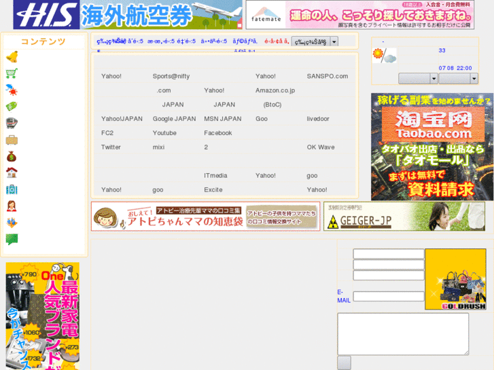
Task: Click the green speech bubble icon
Action: coord(12,239)
